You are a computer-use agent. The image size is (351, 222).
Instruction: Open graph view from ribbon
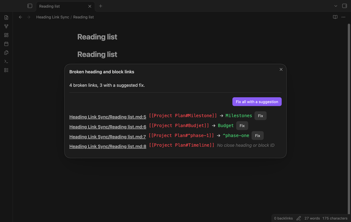(x=6, y=26)
